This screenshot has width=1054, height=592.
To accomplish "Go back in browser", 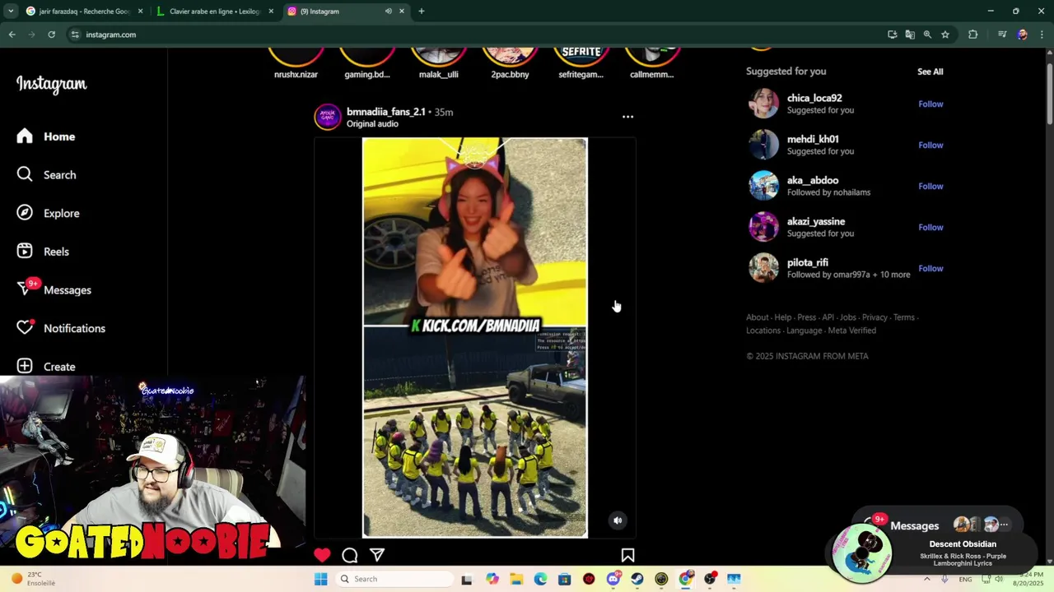I will (x=12, y=35).
